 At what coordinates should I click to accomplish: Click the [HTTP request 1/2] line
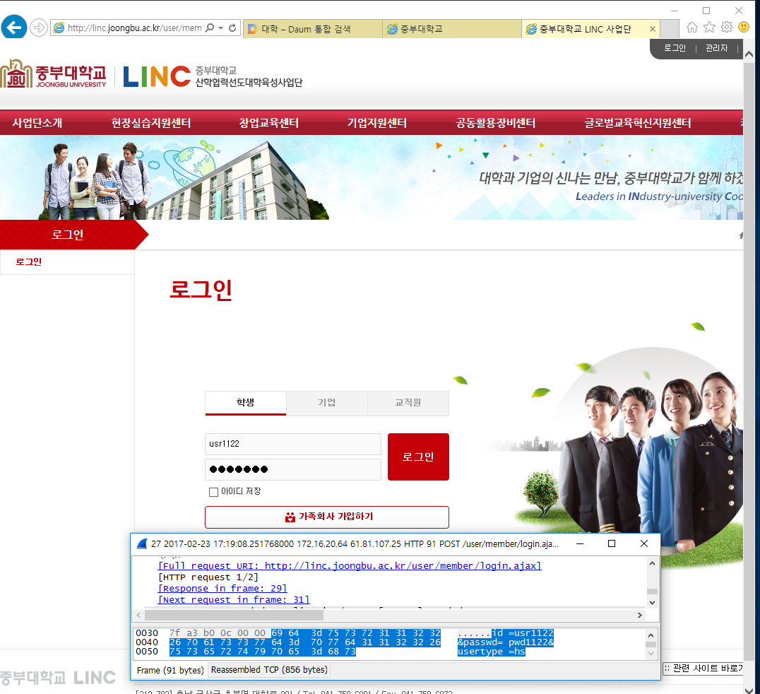coord(208,577)
